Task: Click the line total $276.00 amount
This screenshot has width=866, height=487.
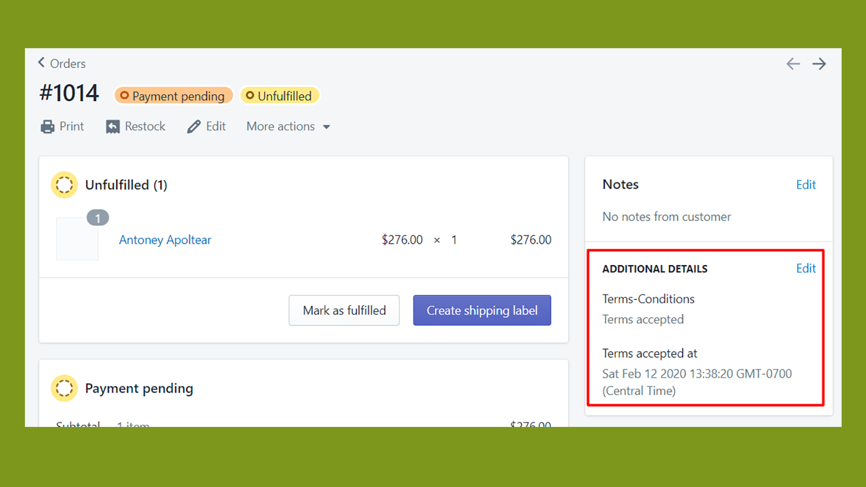Action: (531, 240)
